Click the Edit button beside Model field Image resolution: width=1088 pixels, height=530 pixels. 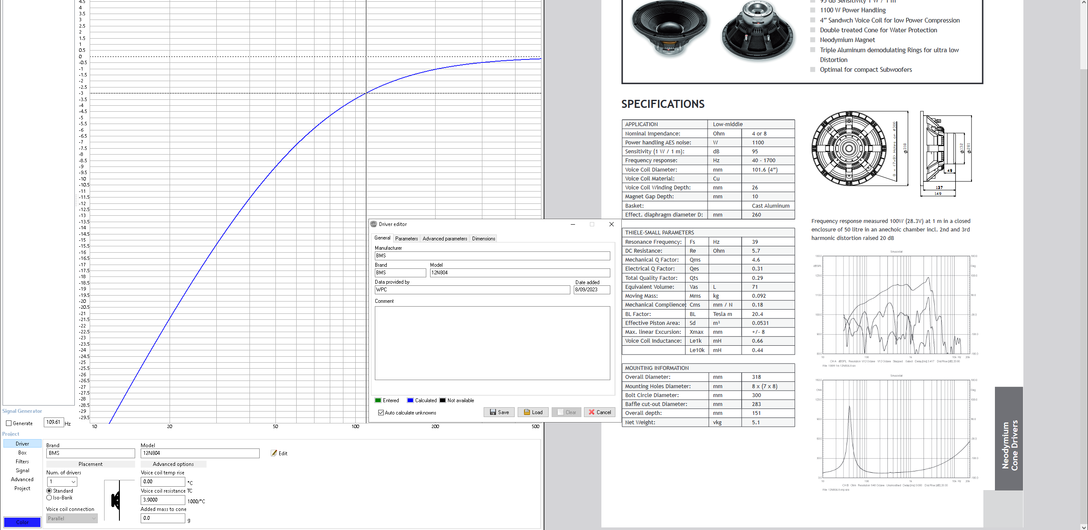(279, 454)
